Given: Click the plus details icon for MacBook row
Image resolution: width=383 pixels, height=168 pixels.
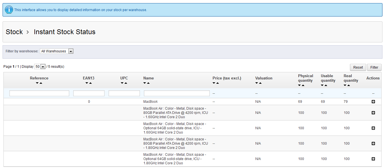Looking at the screenshot, I should 373,102.
